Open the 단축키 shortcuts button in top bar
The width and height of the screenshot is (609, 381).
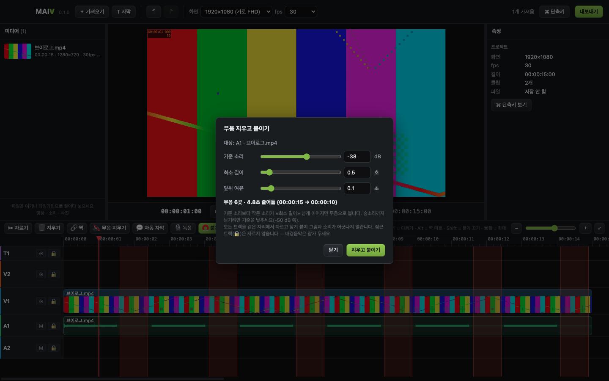coord(554,12)
